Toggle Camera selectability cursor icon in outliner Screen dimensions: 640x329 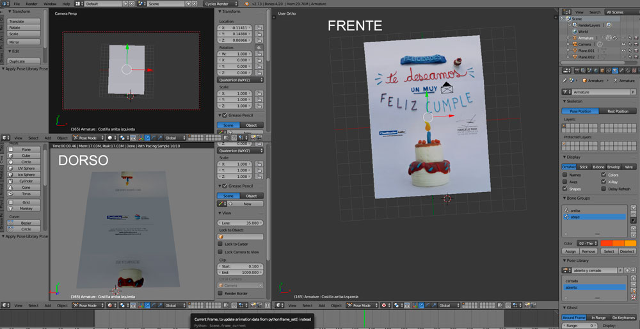629,44
